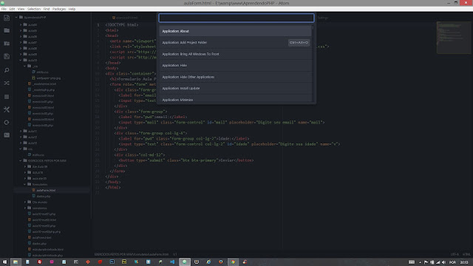This screenshot has width=473, height=266.
Task: Expand the aula05 folder
Action: pyautogui.click(x=21, y=30)
